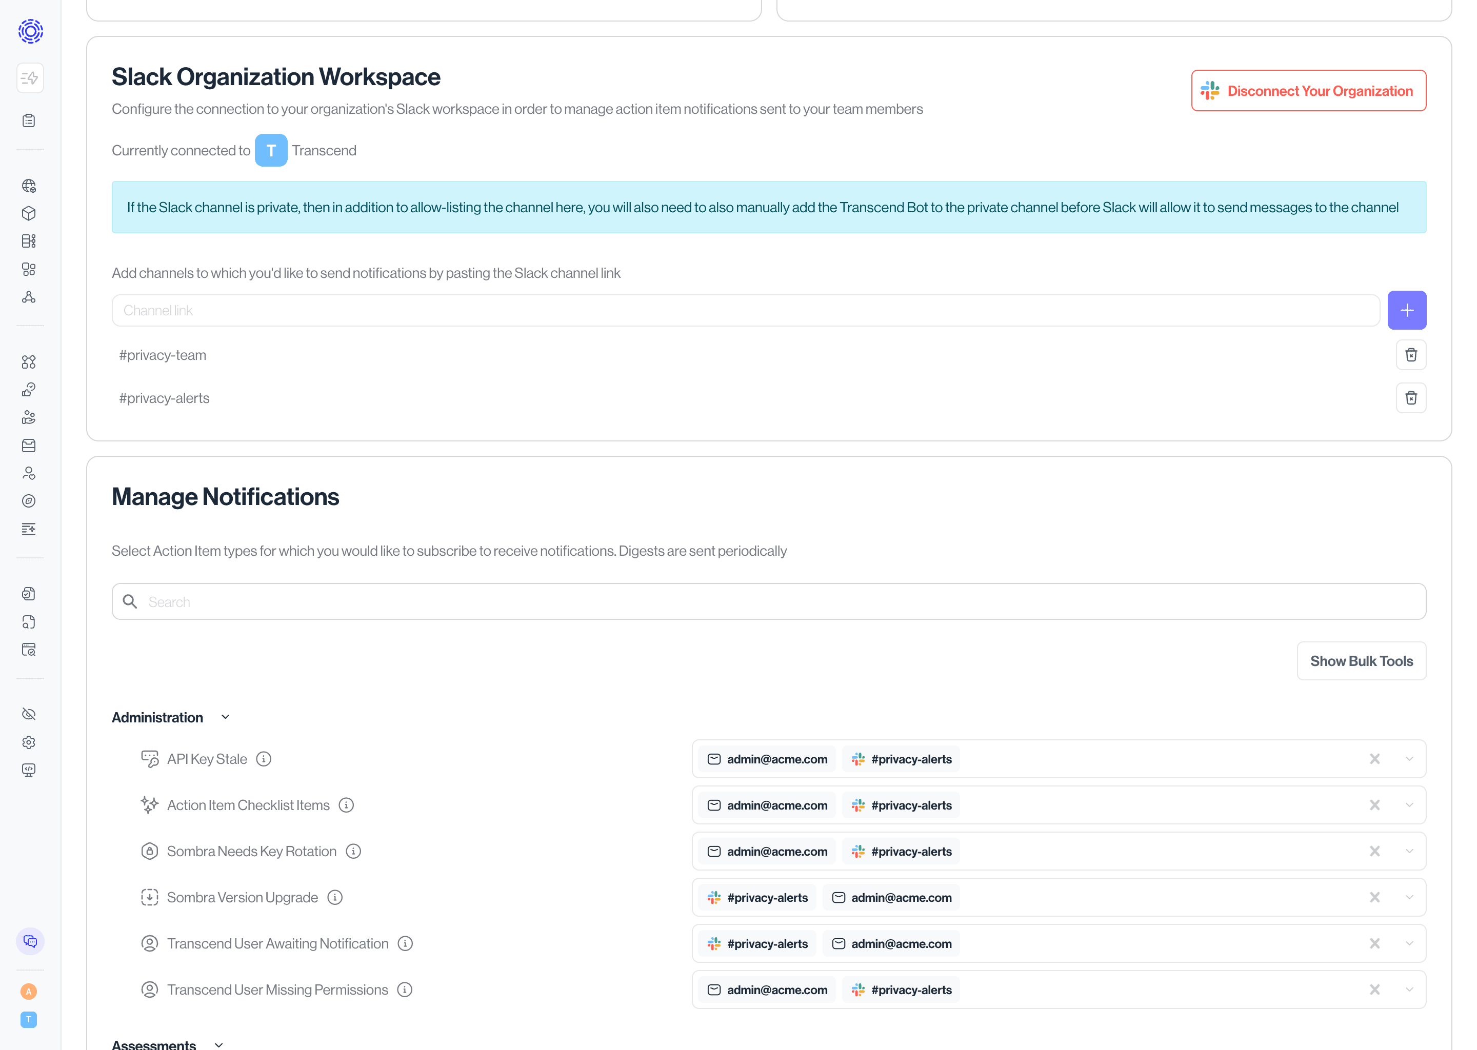Show info for Sombra Needs Key Rotation
This screenshot has height=1050, width=1477.
pyautogui.click(x=354, y=852)
